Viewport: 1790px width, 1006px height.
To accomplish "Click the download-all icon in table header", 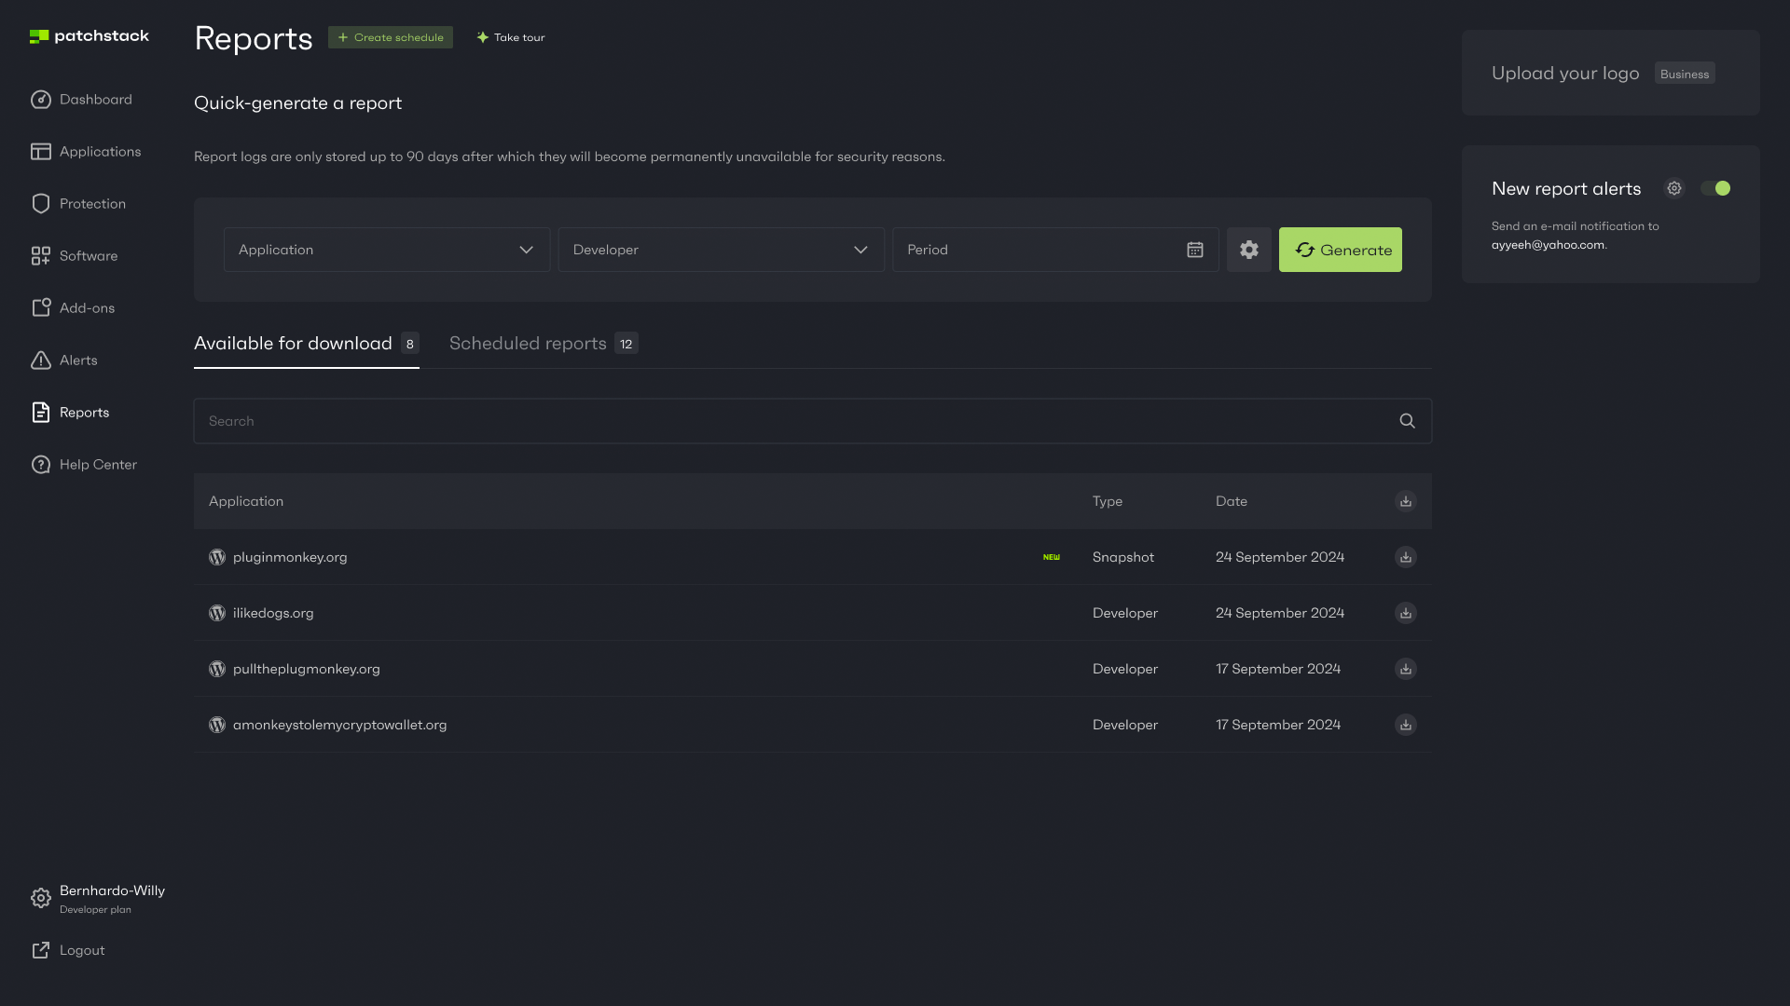I will (1405, 501).
